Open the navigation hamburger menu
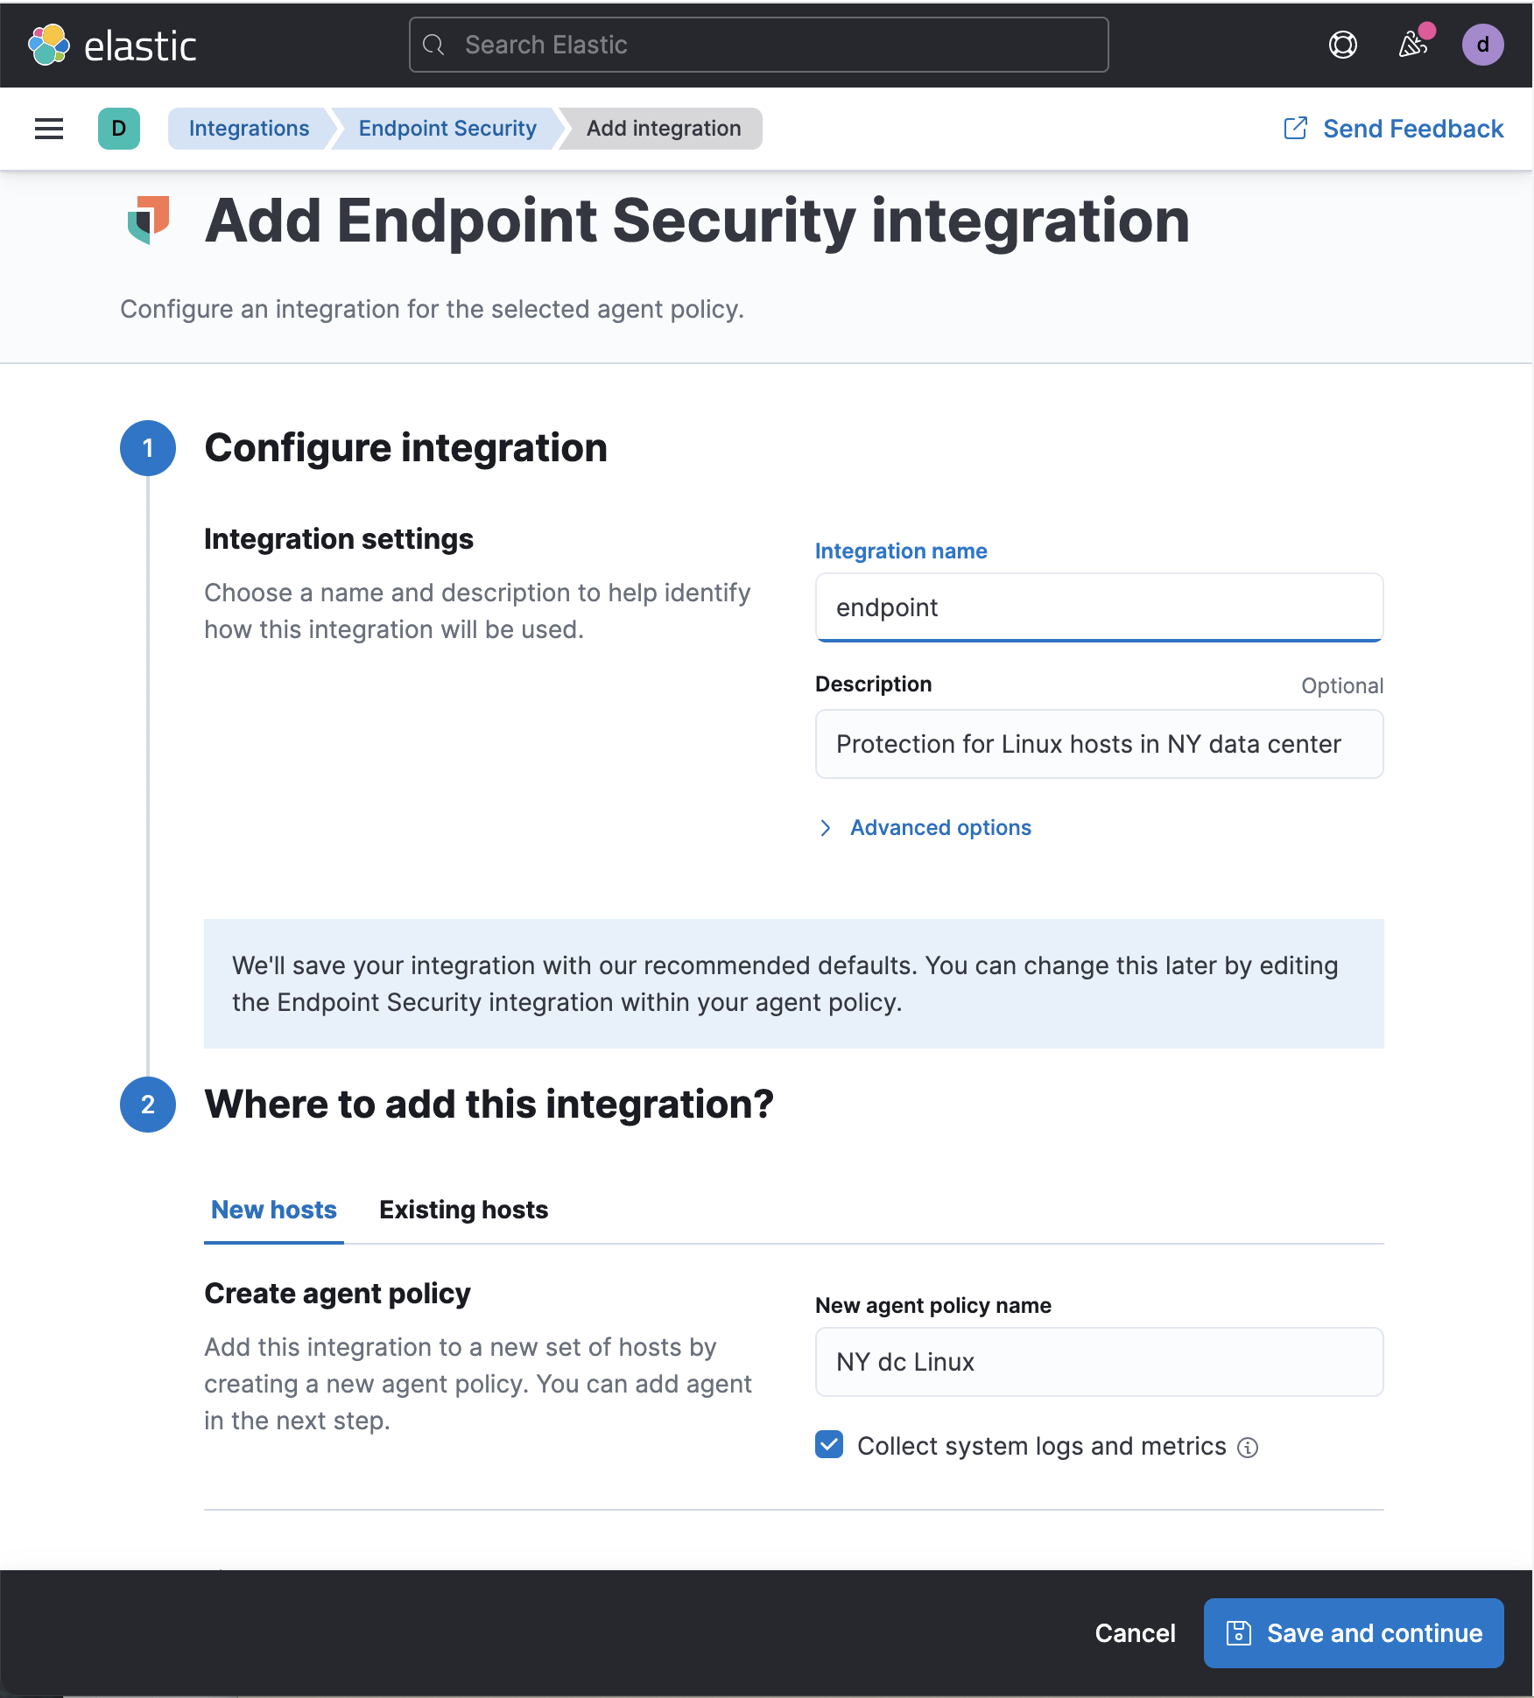 point(48,128)
